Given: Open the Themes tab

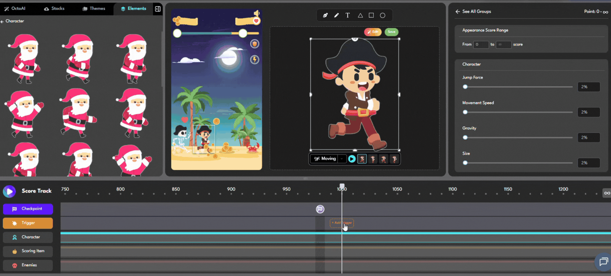Looking at the screenshot, I should [94, 9].
